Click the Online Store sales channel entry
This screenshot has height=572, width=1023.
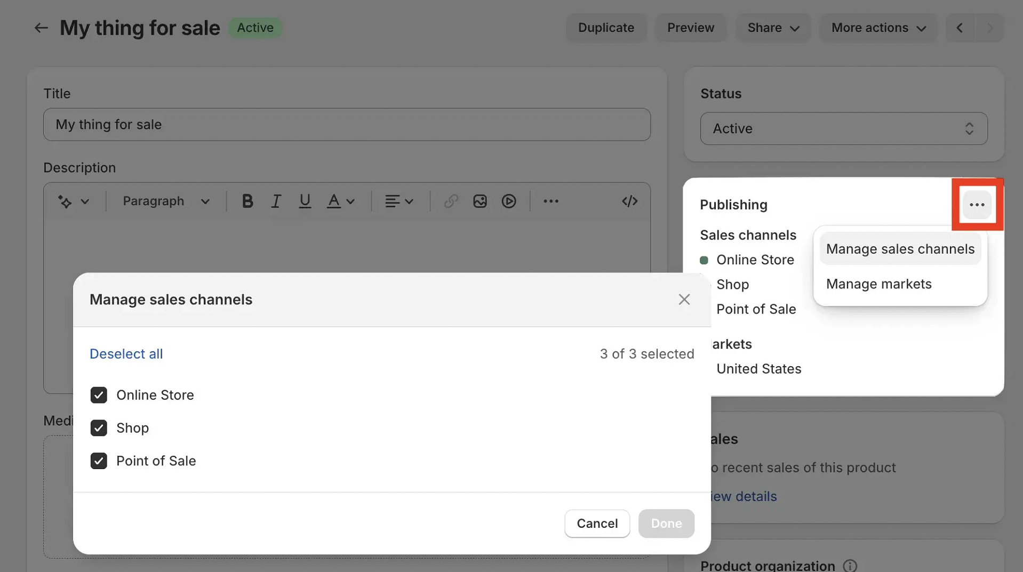tap(755, 260)
